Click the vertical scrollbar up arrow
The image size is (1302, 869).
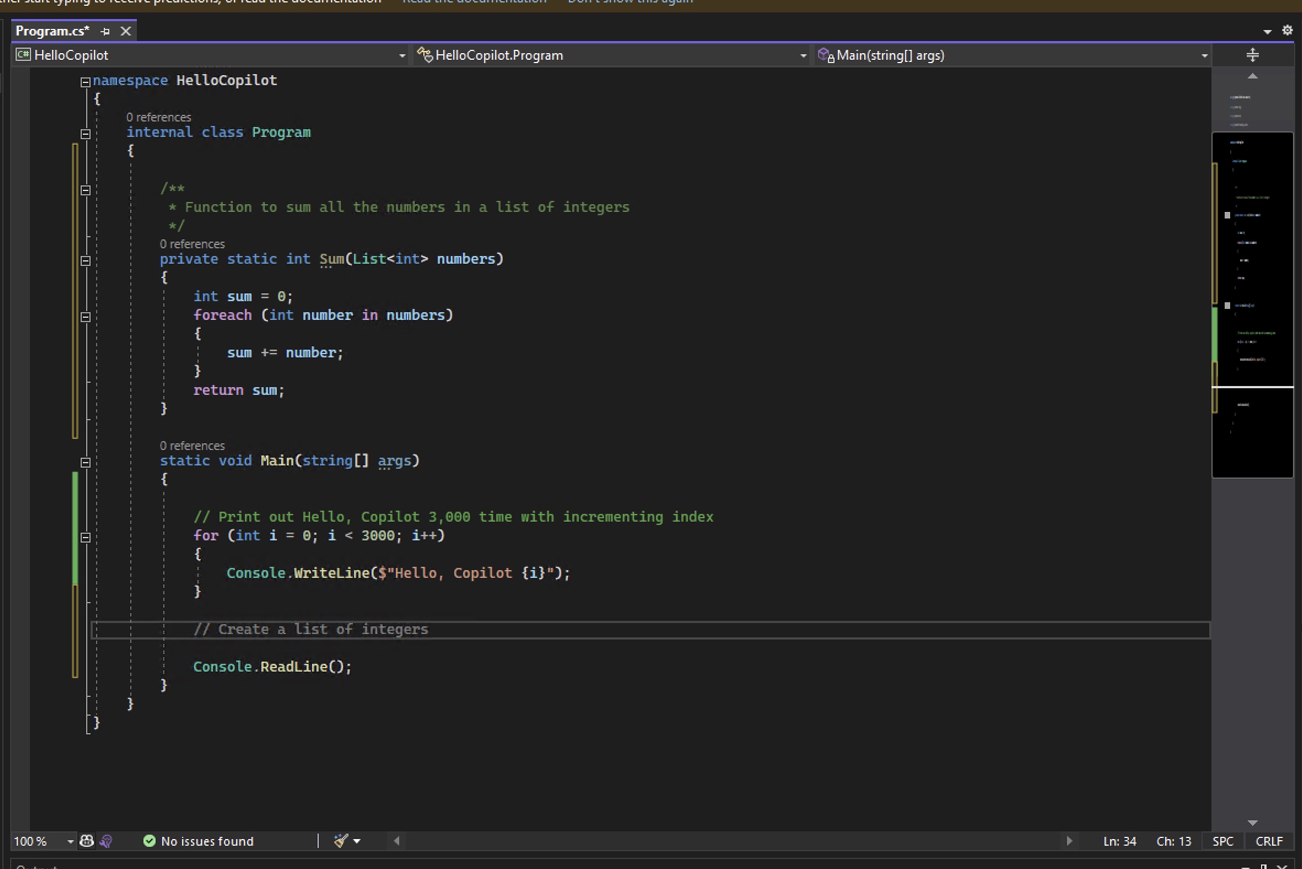[x=1252, y=76]
